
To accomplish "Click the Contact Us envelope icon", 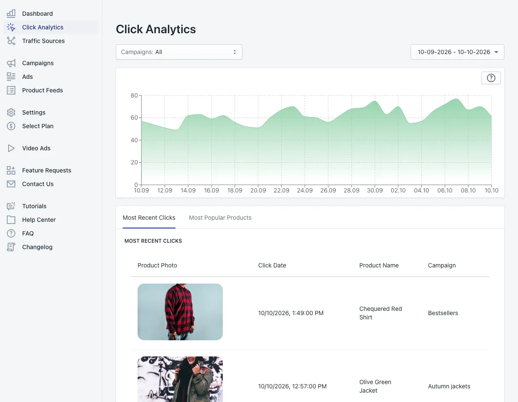I will 11,184.
